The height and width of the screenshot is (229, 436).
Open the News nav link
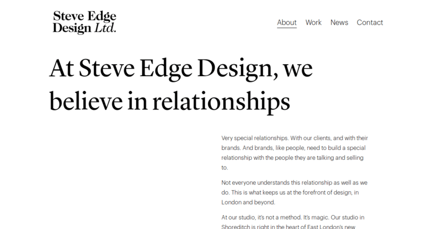point(339,23)
